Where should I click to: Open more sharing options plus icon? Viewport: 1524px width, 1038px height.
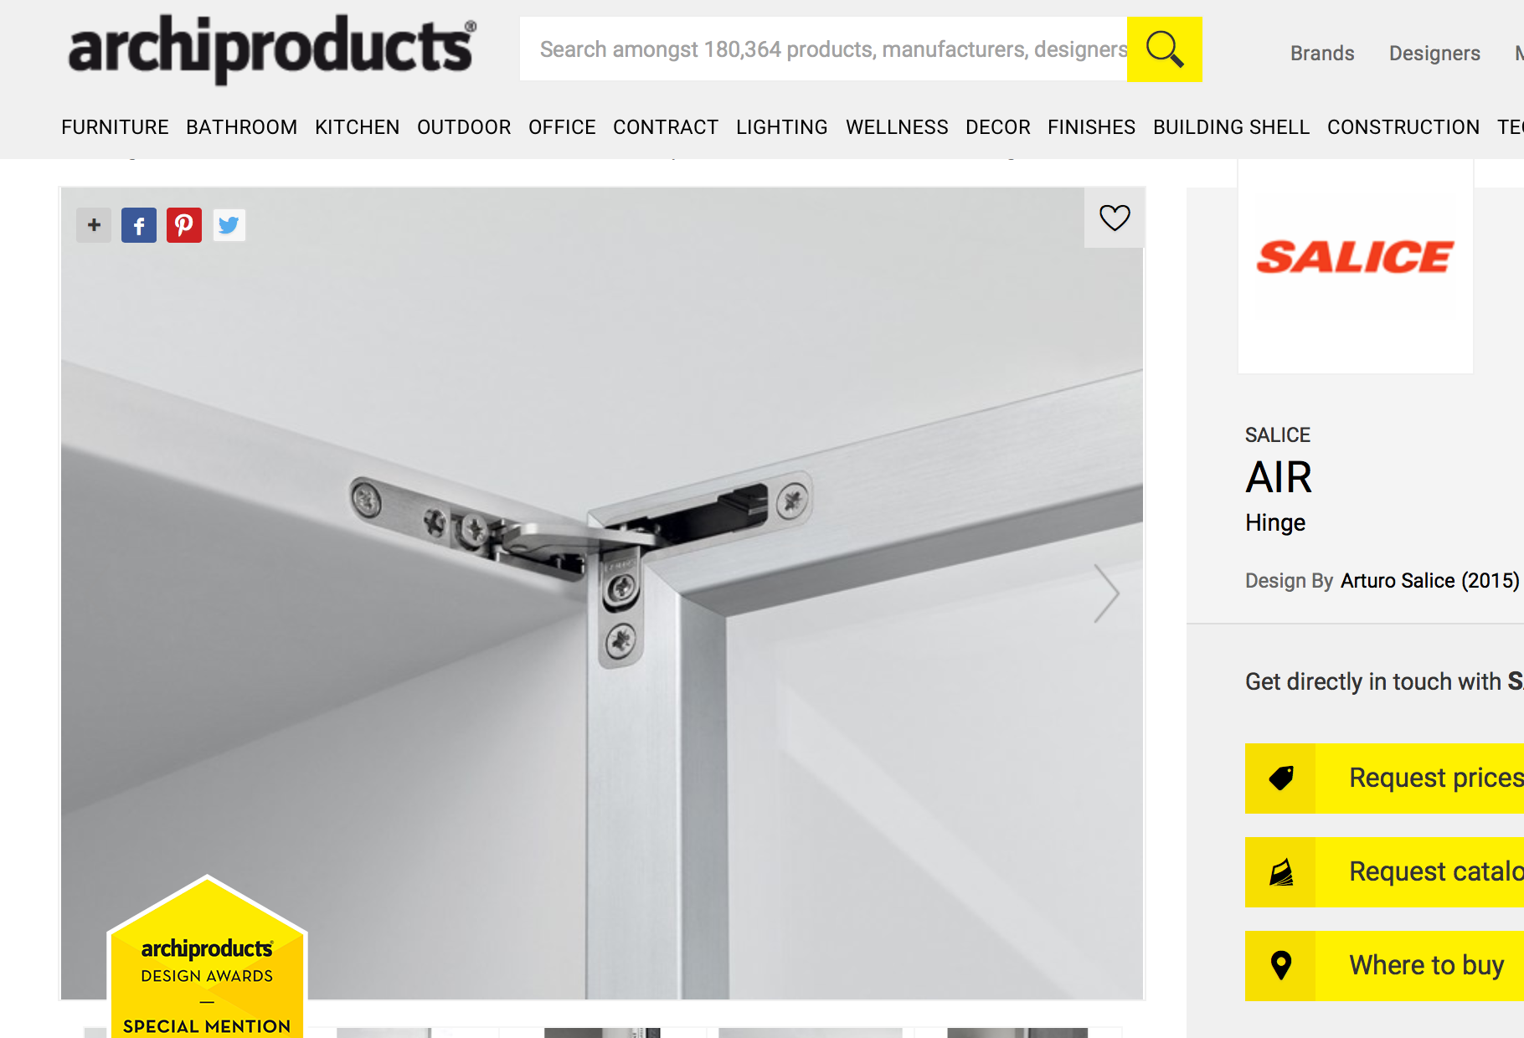pos(94,225)
